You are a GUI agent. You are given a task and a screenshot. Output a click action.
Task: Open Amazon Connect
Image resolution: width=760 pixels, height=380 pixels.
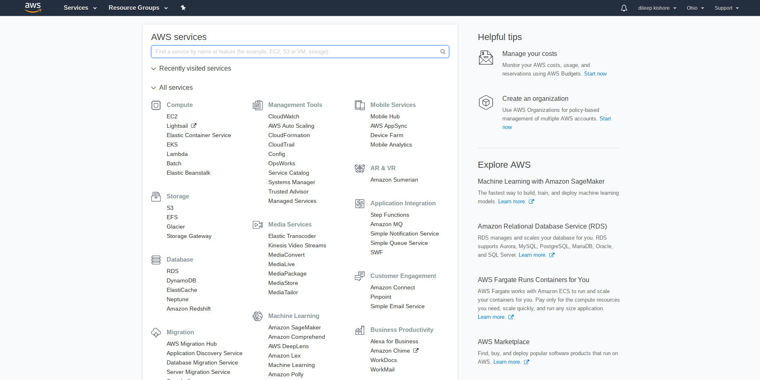(392, 288)
